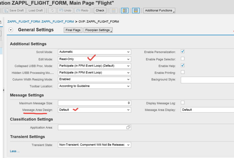Open the Additional Functions menu
The width and height of the screenshot is (234, 158).
pos(159,11)
